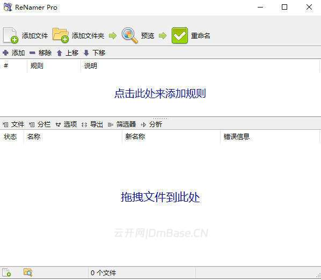Click the 0 个文件 status bar text

(103, 272)
